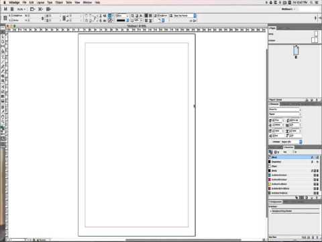
Task: Switch to the Character panel tab
Action: tap(274, 104)
